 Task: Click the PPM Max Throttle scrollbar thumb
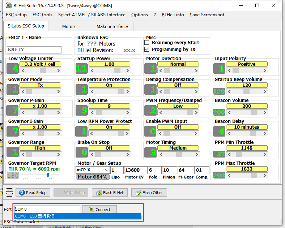254,175
